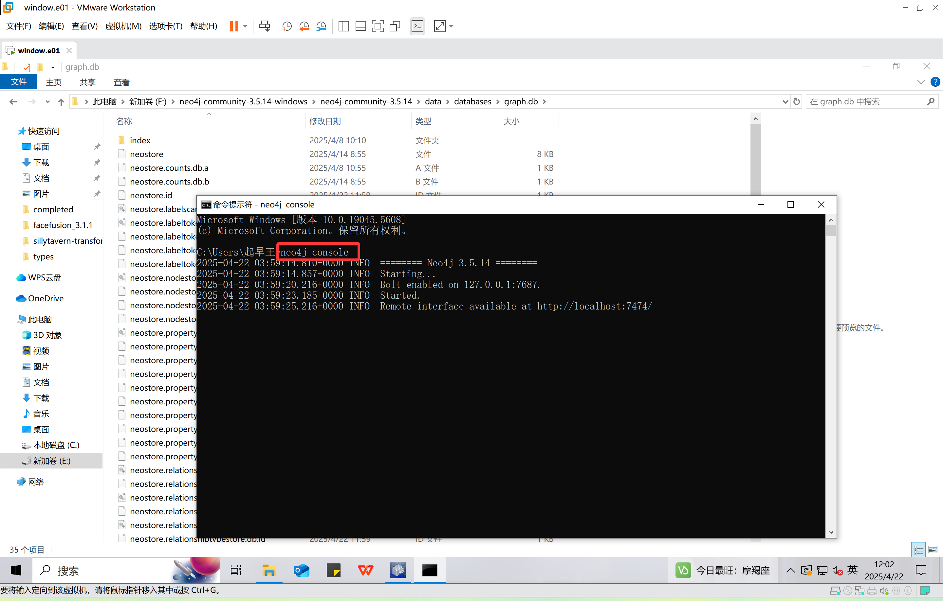This screenshot has height=601, width=943.
Task: Expand the Explorer ribbon with chevron
Action: click(921, 82)
